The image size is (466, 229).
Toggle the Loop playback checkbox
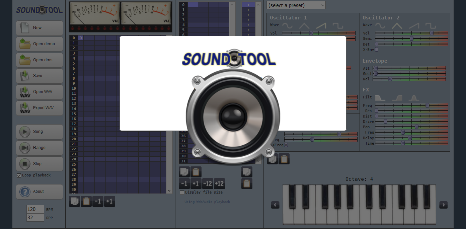19,175
